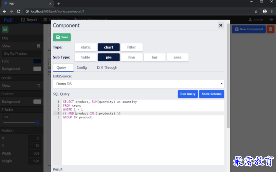
Task: Select the chart component type
Action: [108, 47]
